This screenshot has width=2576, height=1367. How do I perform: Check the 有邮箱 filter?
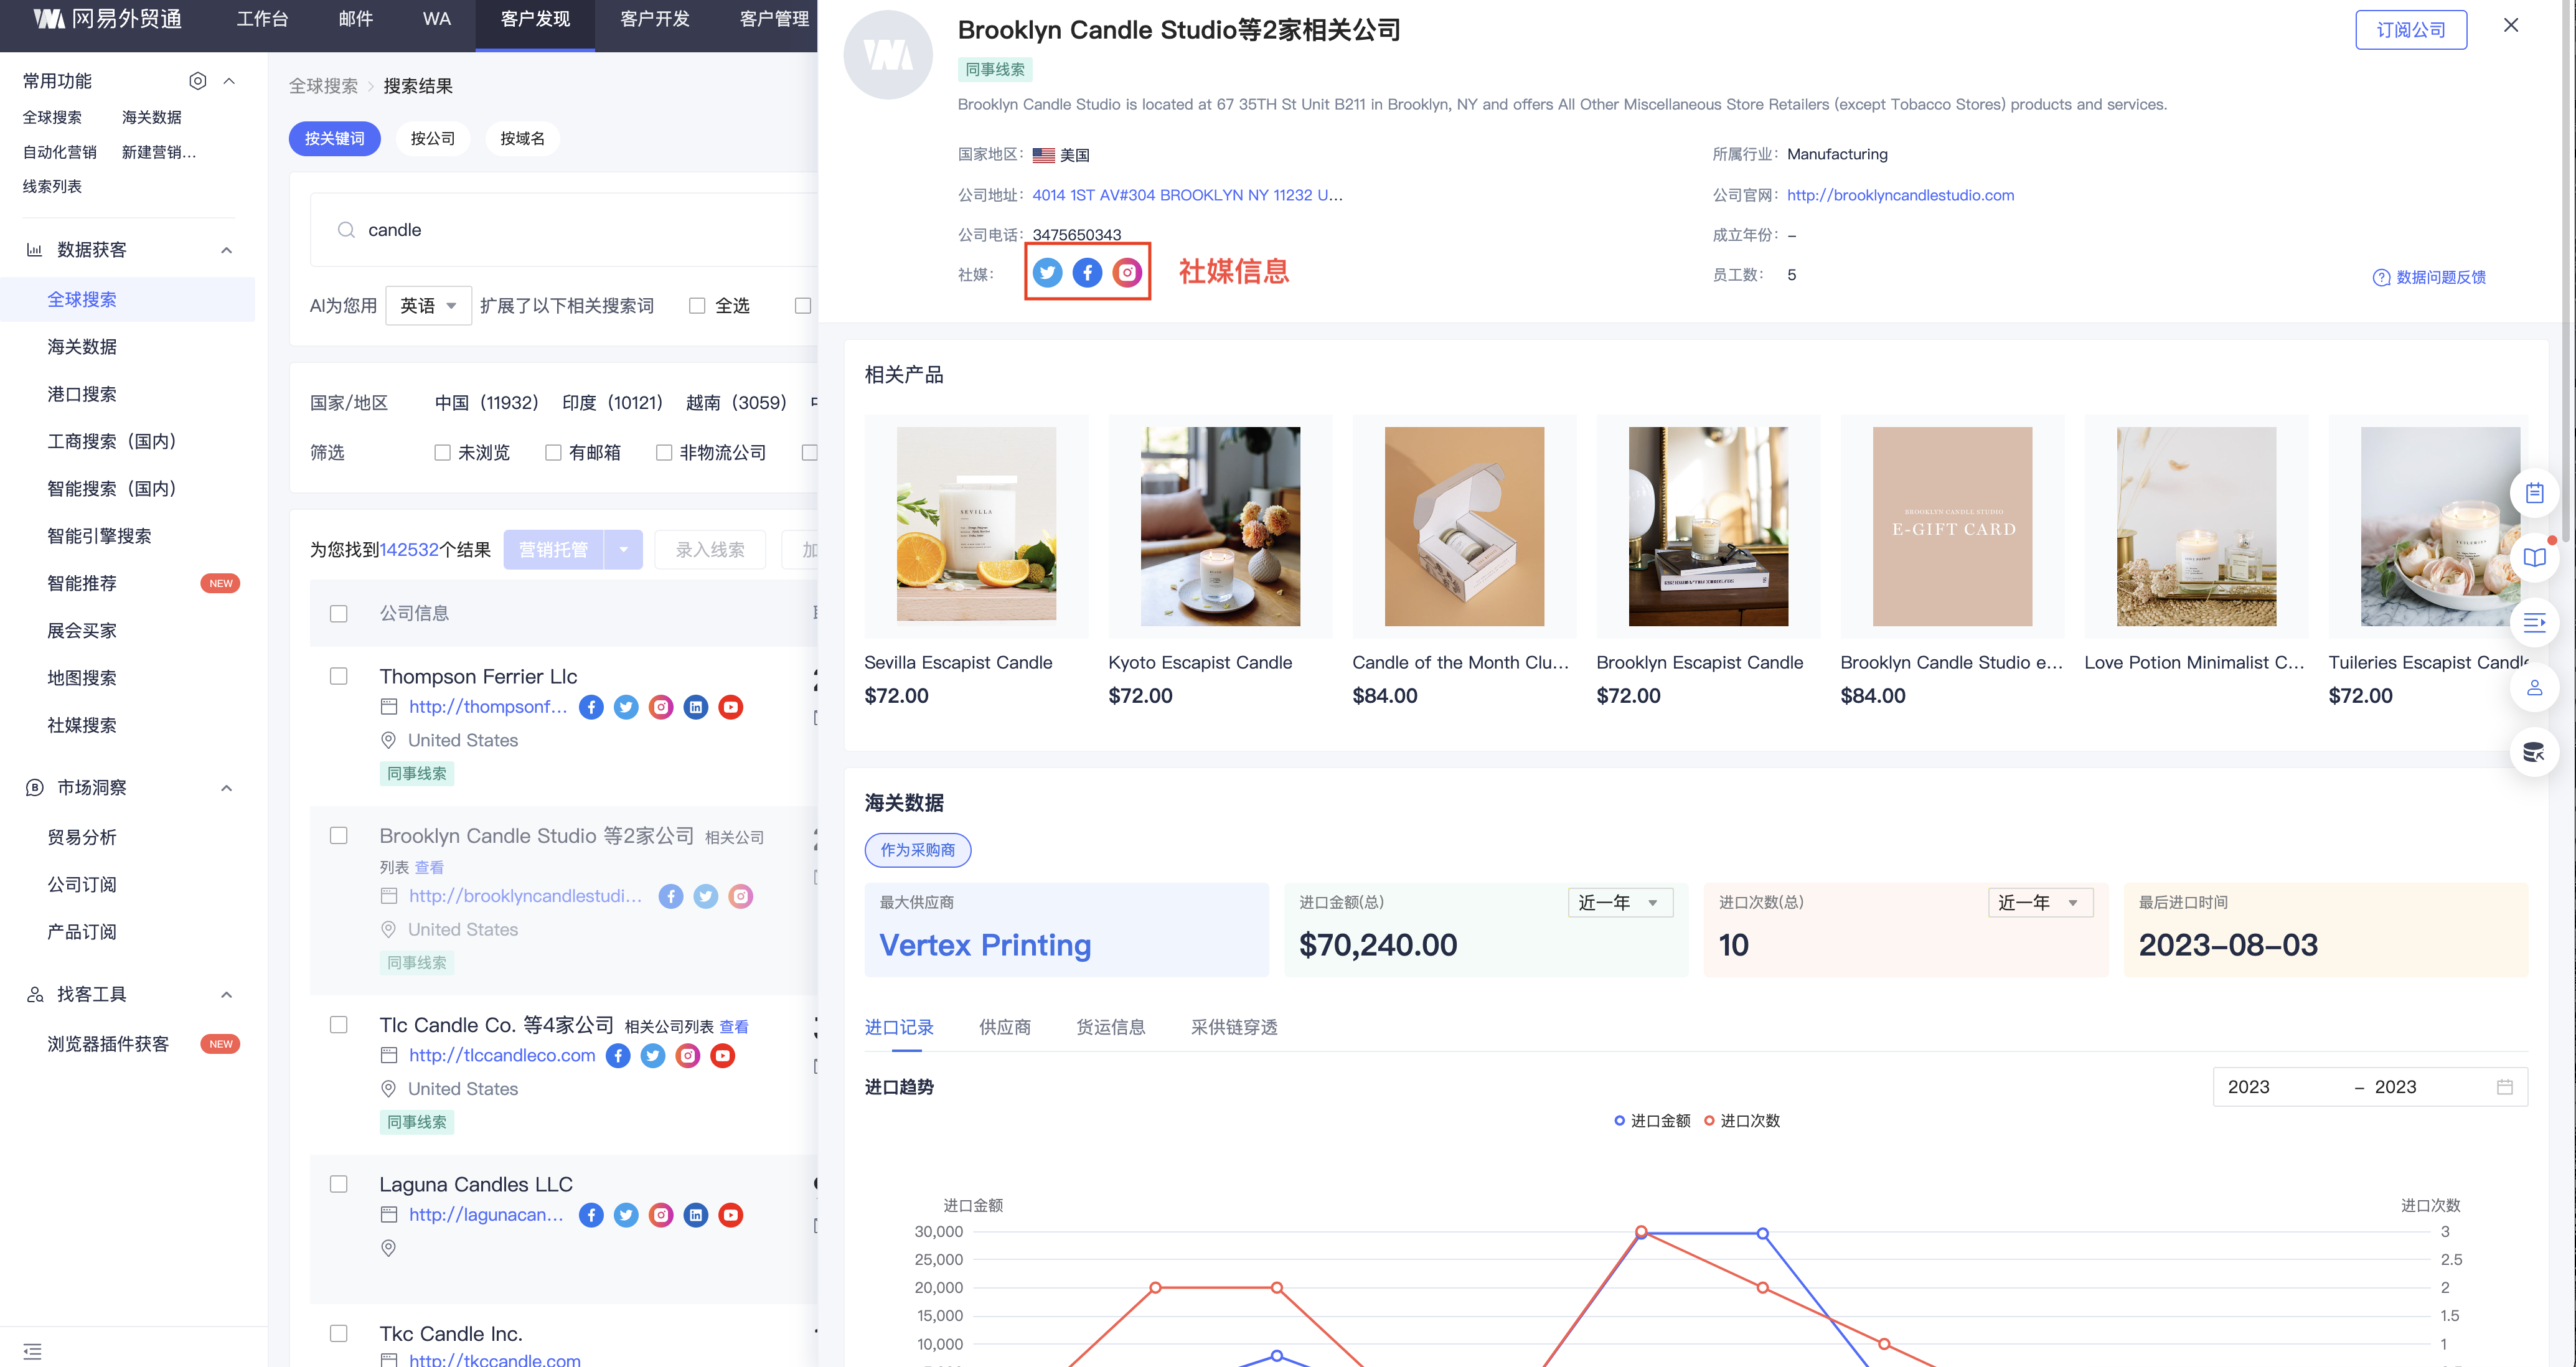553,453
